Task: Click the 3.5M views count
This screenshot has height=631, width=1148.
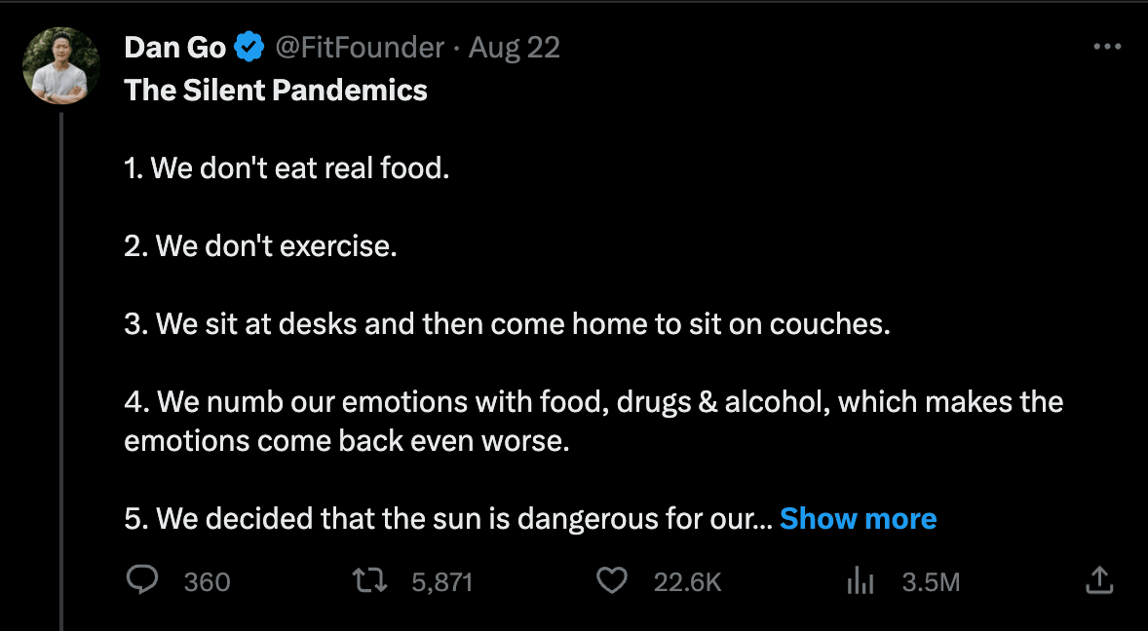Action: click(931, 582)
